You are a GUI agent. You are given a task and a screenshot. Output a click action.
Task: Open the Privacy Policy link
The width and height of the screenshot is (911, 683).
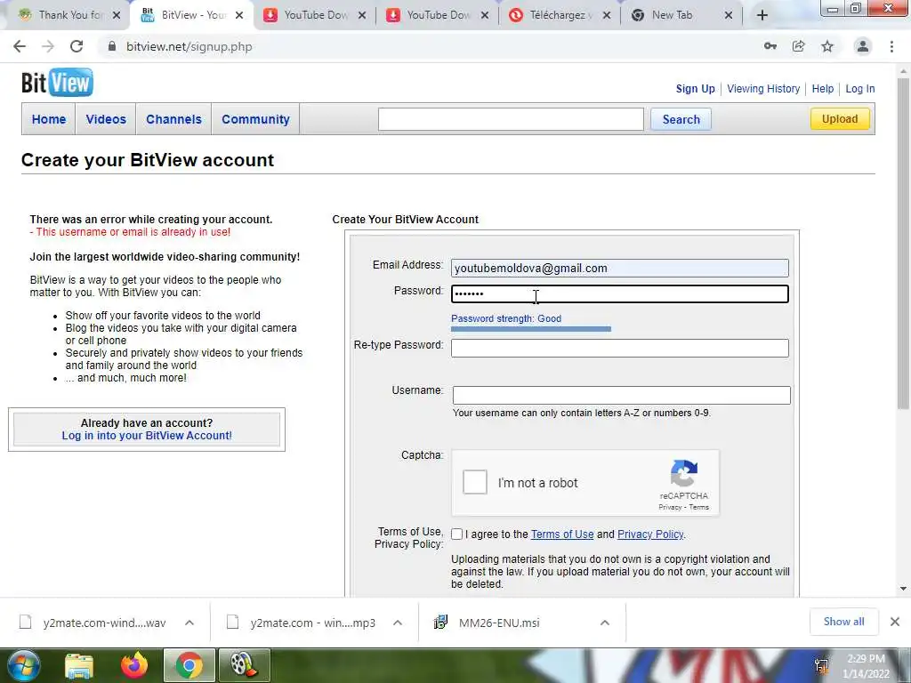pyautogui.click(x=650, y=534)
